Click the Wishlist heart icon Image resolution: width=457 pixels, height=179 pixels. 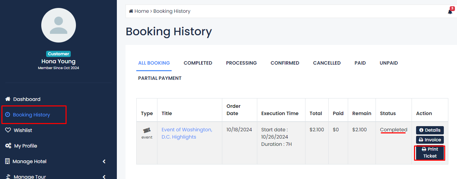[x=8, y=130]
